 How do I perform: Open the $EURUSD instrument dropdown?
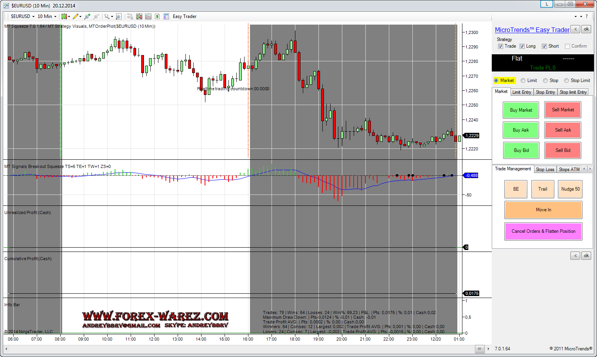pos(22,16)
